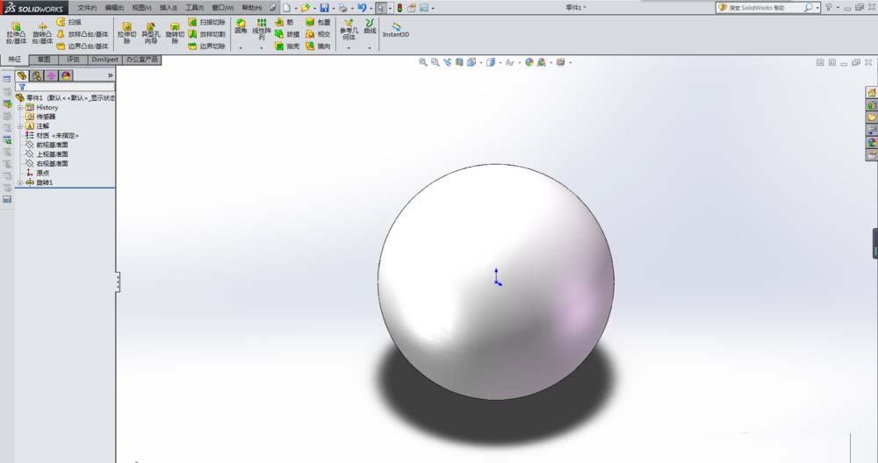The width and height of the screenshot is (878, 463).
Task: Click the zoom to area icon
Action: pyautogui.click(x=435, y=62)
